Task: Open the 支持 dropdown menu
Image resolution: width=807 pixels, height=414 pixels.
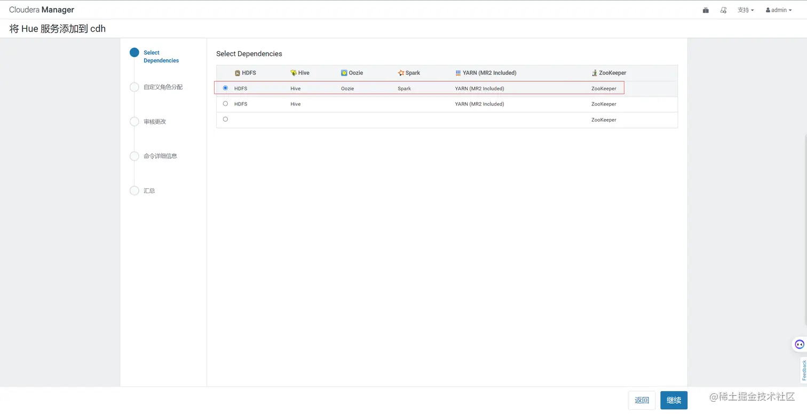Action: pos(746,10)
